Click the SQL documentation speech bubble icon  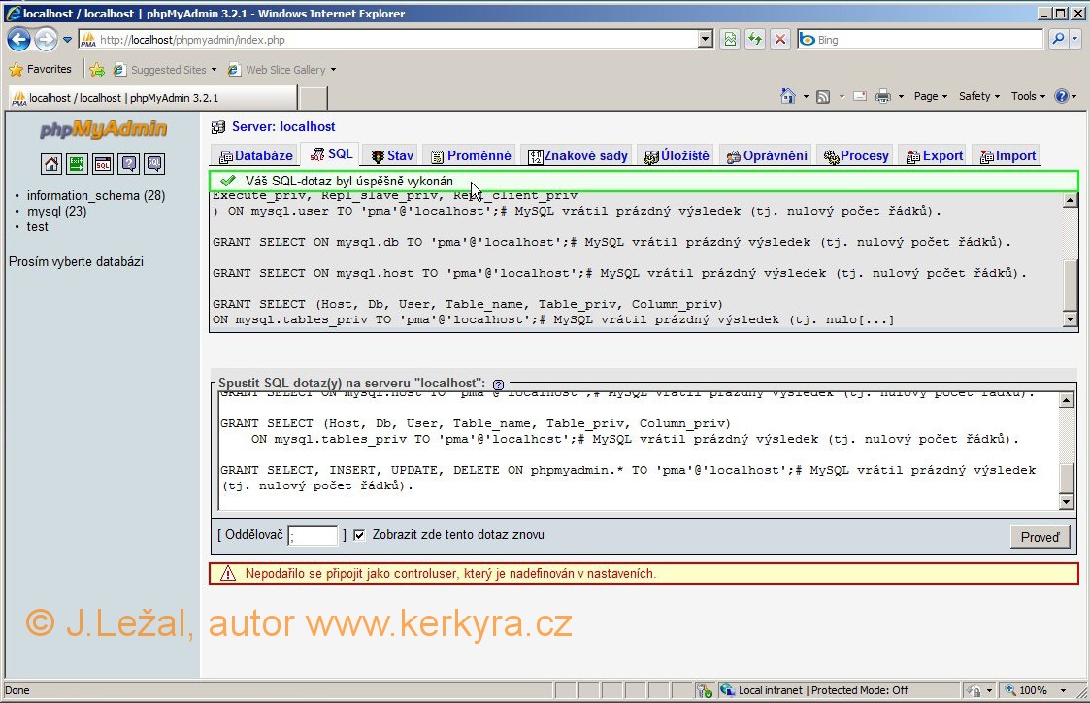[153, 163]
